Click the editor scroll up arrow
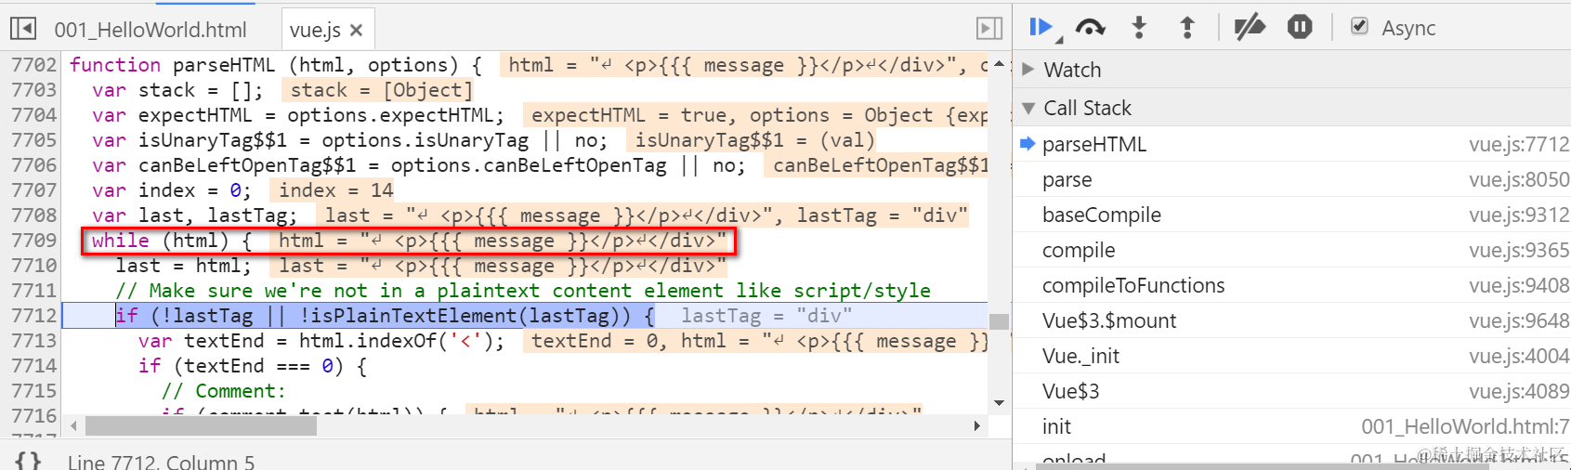 (x=999, y=64)
